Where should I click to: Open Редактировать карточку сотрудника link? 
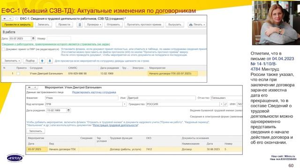tap(94, 92)
